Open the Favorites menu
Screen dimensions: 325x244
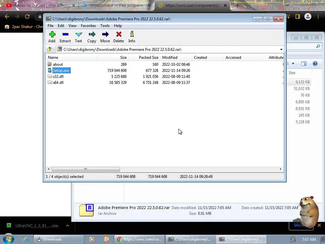[88, 26]
